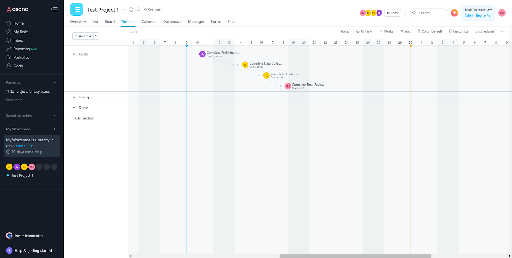Star Test Project 1 as favorite
Image resolution: width=512 pixels, height=258 pixels.
click(139, 10)
